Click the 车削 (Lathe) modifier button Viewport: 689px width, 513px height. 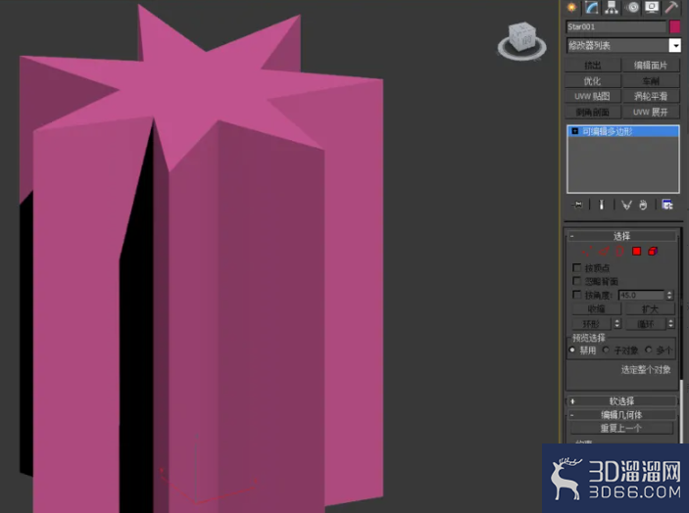651,81
